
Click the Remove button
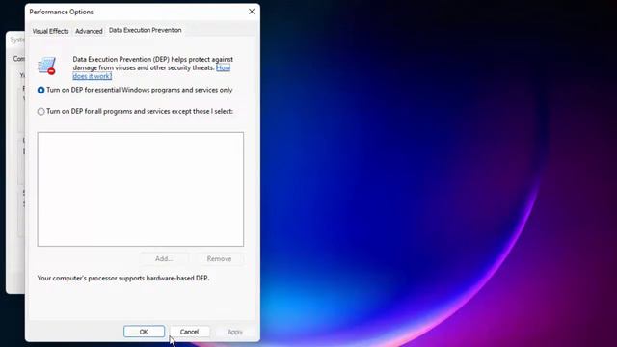click(x=219, y=259)
